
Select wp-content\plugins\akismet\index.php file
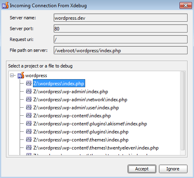(90, 124)
